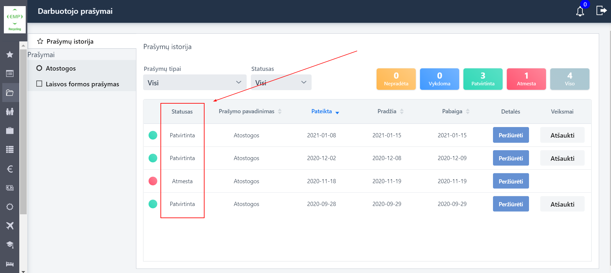
Task: Click the euro sign sidebar icon
Action: point(10,169)
